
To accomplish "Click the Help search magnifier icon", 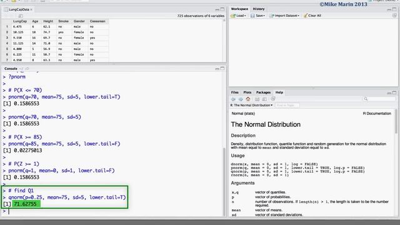I will point(366,99).
